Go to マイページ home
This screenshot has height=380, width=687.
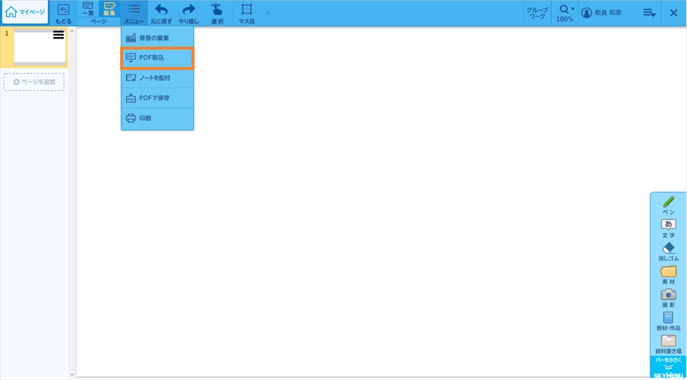25,12
